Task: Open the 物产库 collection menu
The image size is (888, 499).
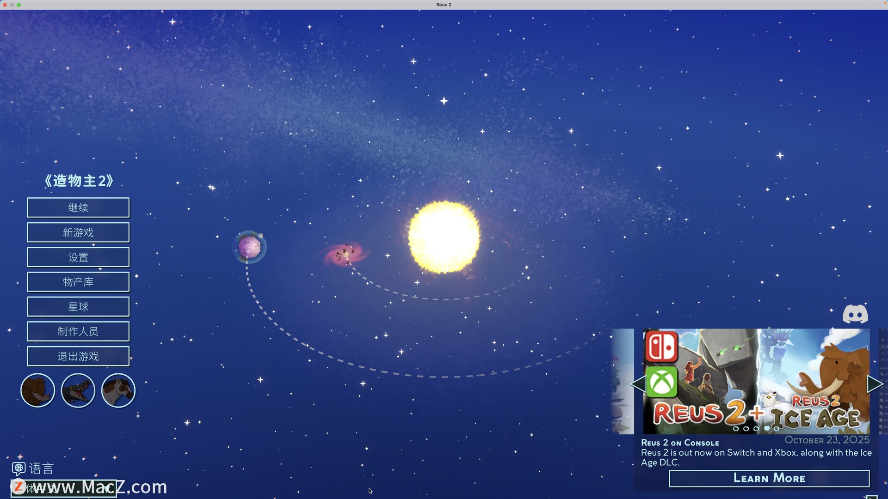Action: tap(78, 282)
